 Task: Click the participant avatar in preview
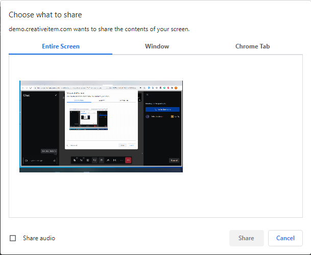[x=148, y=117]
